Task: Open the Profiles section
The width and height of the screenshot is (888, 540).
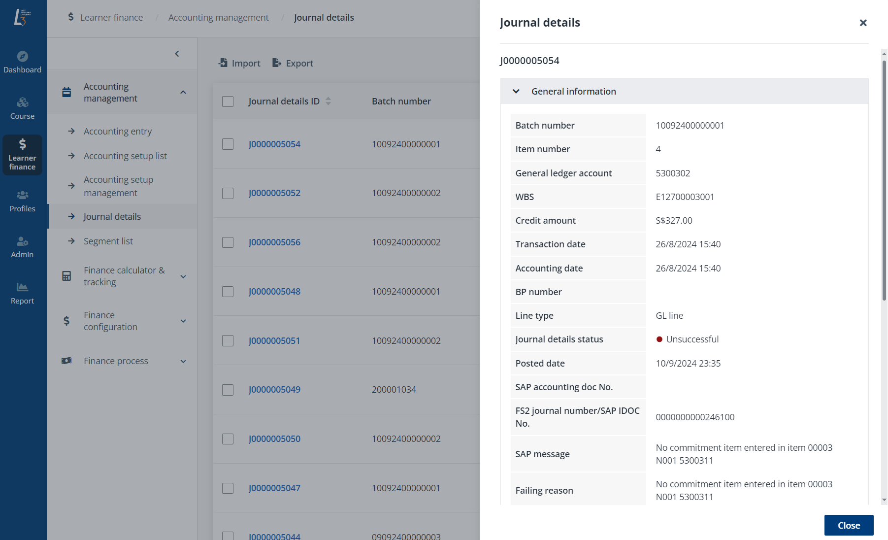Action: coord(22,201)
